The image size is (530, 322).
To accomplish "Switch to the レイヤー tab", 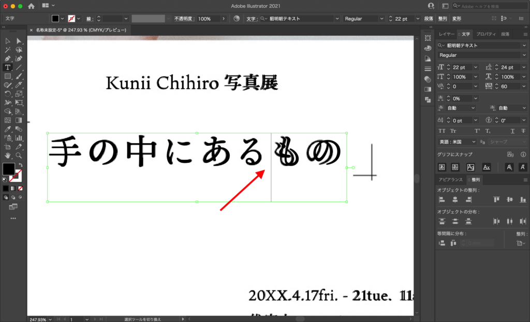I will [447, 34].
